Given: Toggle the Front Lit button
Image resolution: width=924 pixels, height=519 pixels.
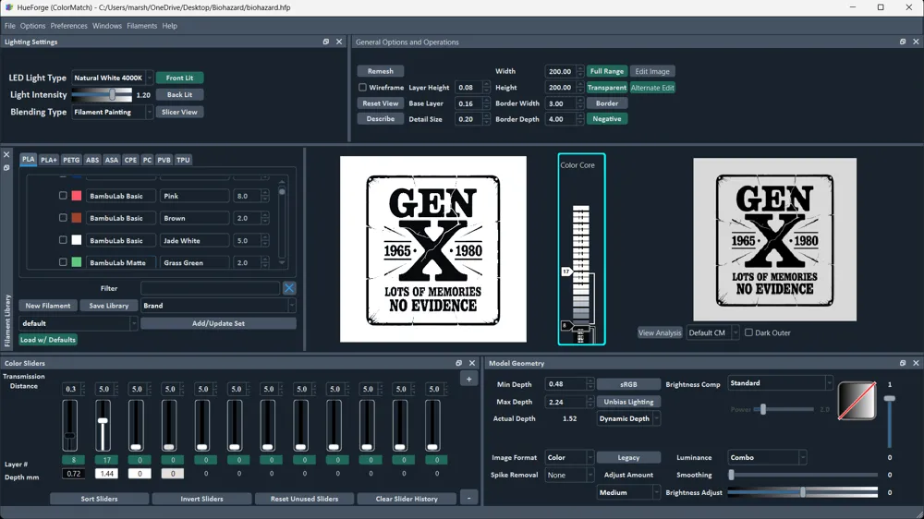Looking at the screenshot, I should pyautogui.click(x=180, y=78).
